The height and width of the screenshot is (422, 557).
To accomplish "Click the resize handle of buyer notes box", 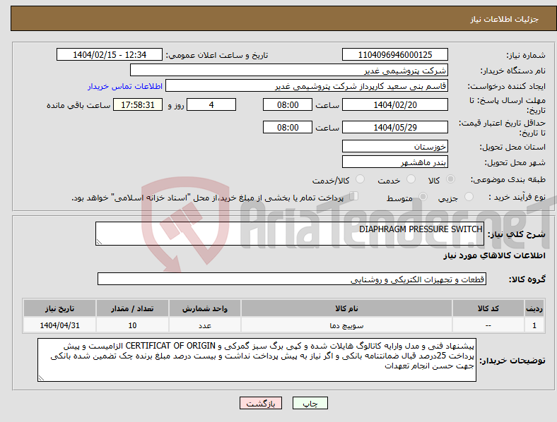I will tap(41, 378).
